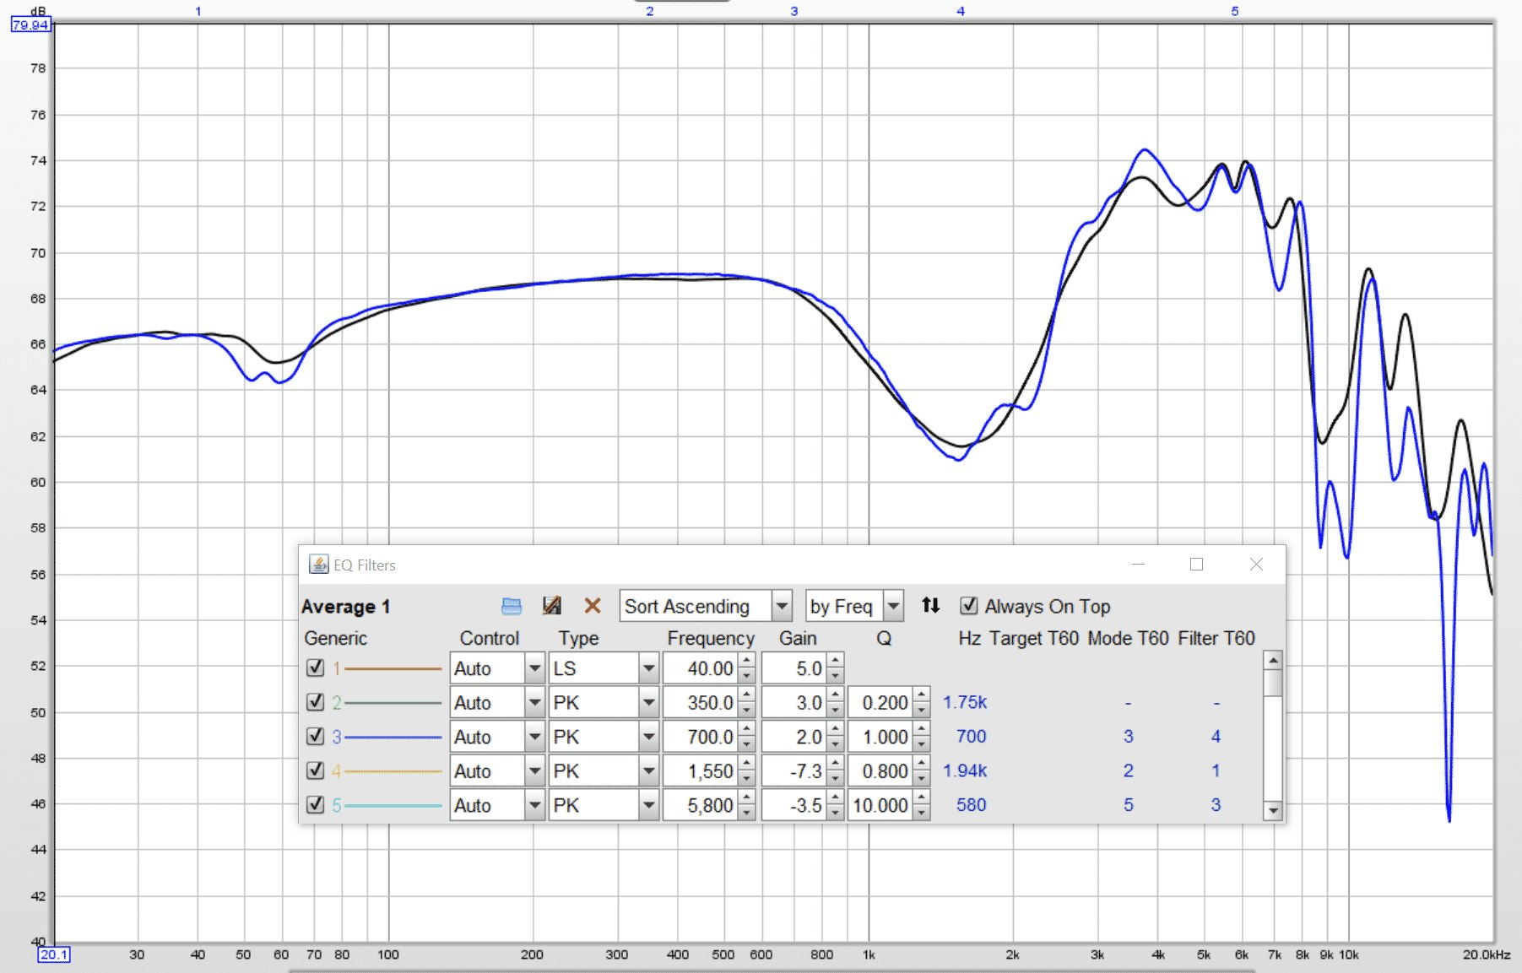Image resolution: width=1522 pixels, height=973 pixels.
Task: Click the 1,550 frequency field of filter 4
Action: (x=700, y=771)
